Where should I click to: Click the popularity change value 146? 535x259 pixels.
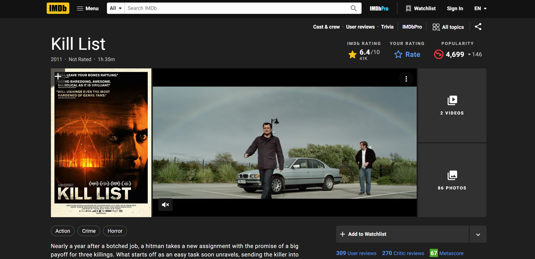[x=477, y=54]
